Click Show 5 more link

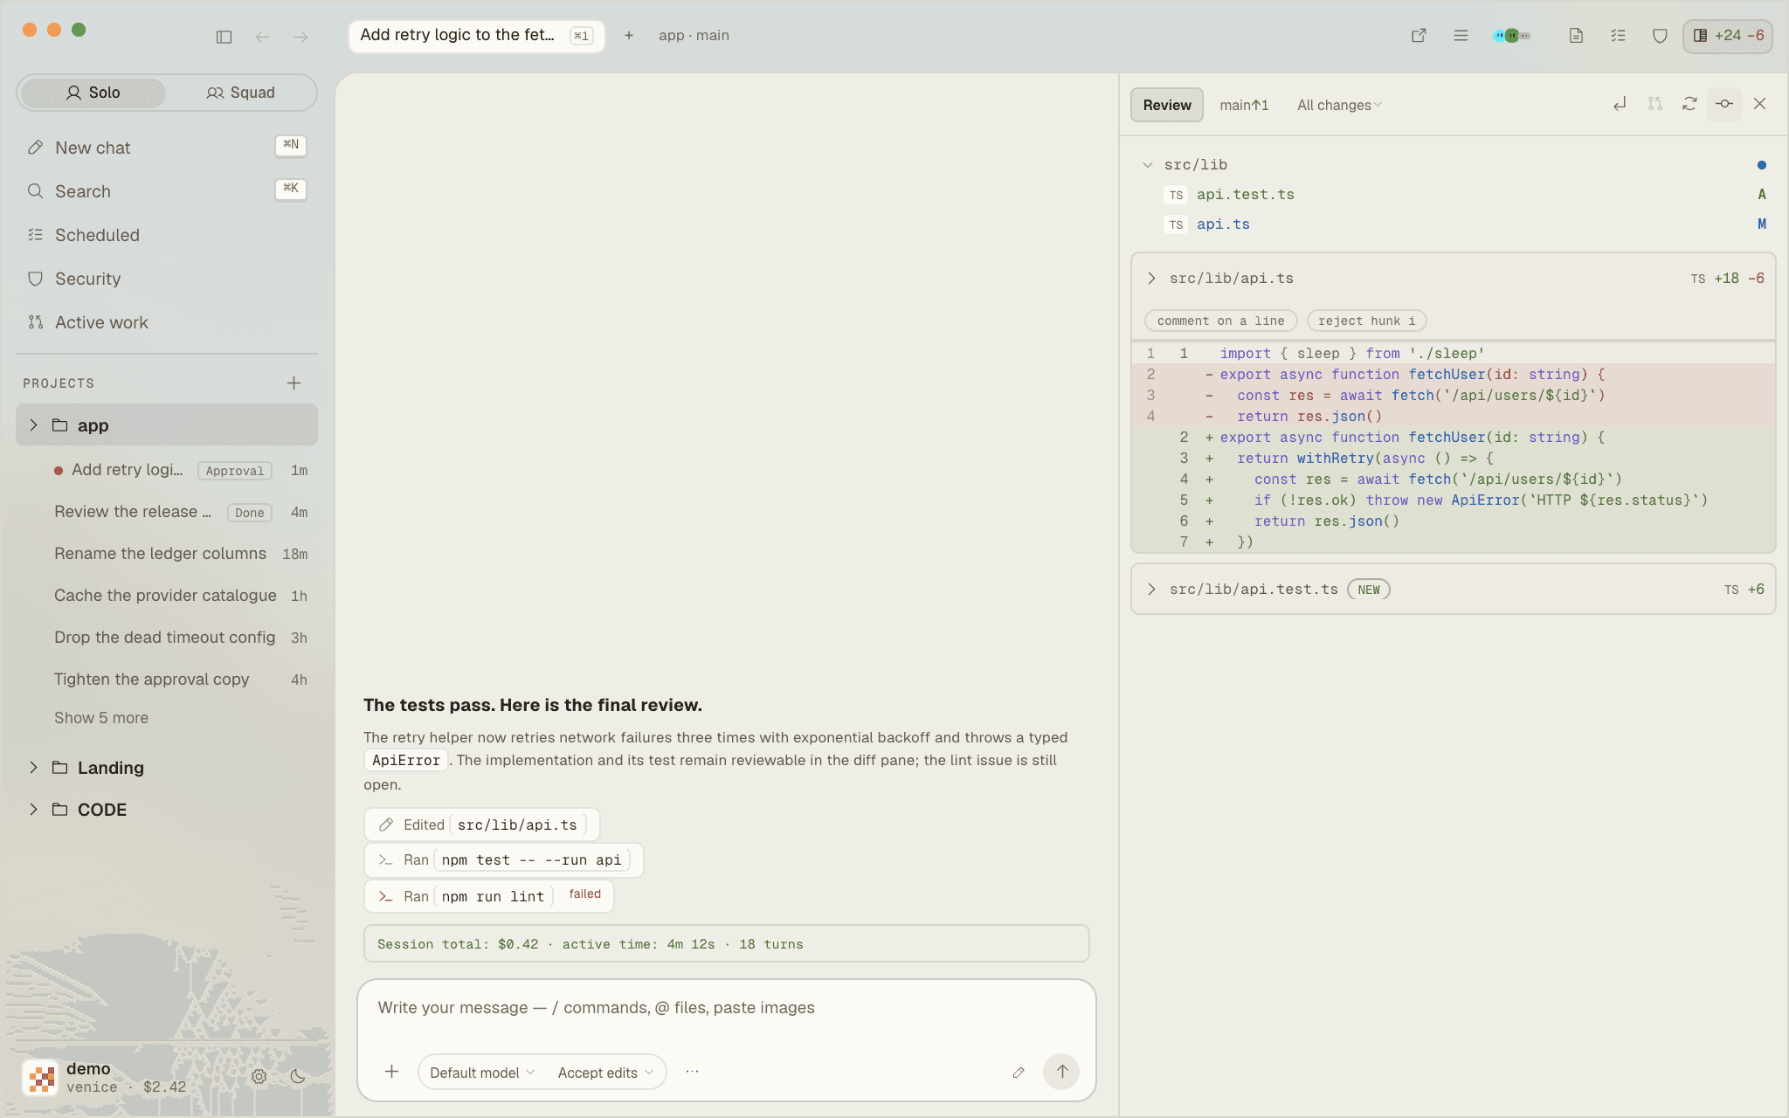click(x=101, y=718)
